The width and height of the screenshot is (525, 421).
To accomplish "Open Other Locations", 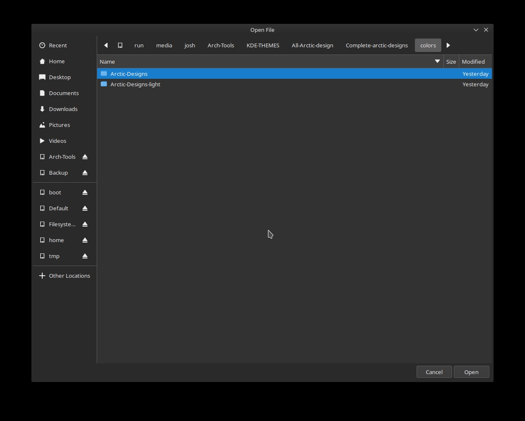I will 65,276.
